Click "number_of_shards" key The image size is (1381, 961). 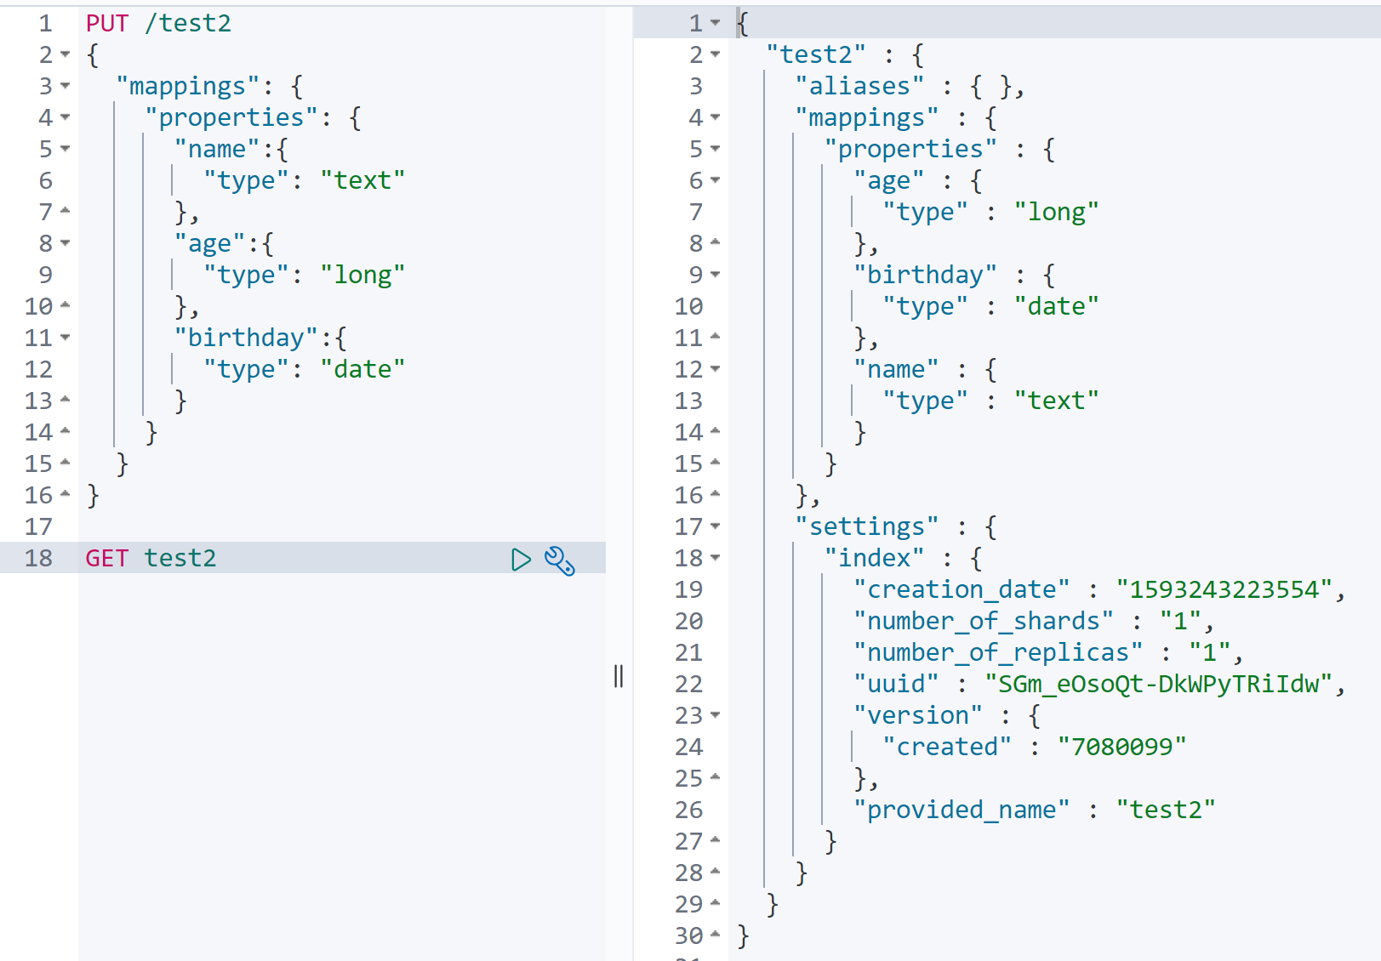click(x=984, y=622)
